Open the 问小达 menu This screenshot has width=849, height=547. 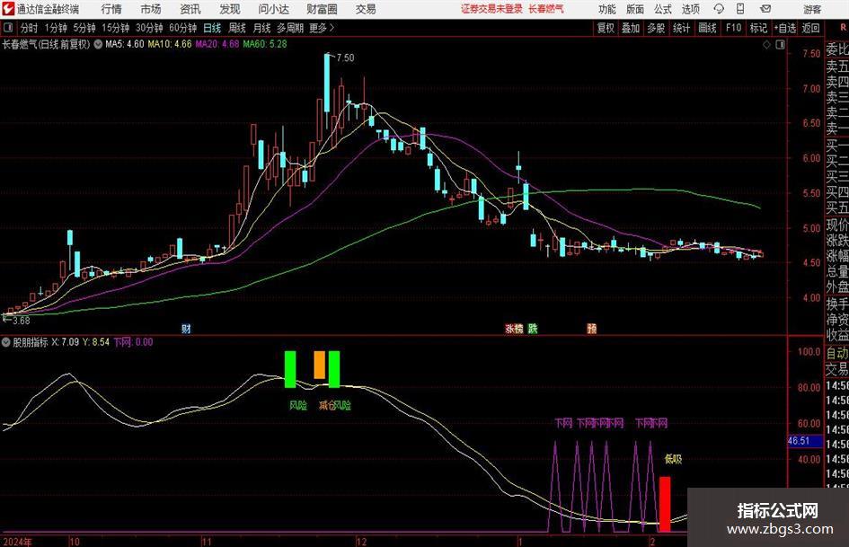pyautogui.click(x=273, y=9)
